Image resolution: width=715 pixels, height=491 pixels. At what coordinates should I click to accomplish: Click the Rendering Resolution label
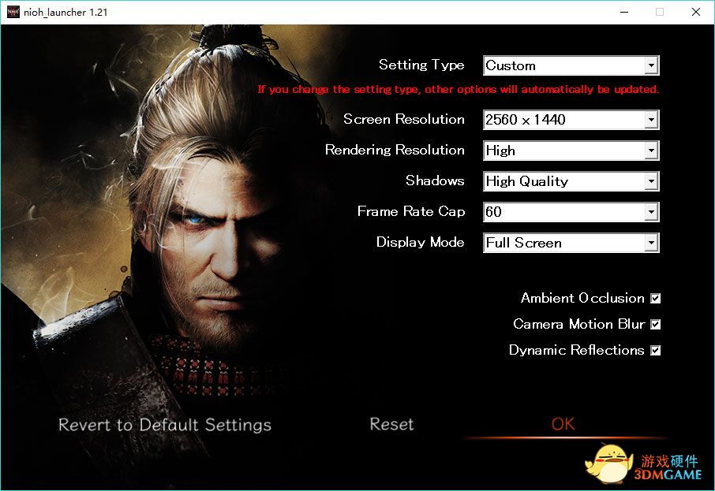coord(395,150)
